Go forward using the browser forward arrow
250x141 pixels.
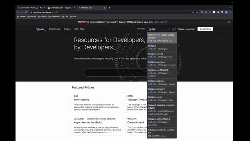(22, 12)
